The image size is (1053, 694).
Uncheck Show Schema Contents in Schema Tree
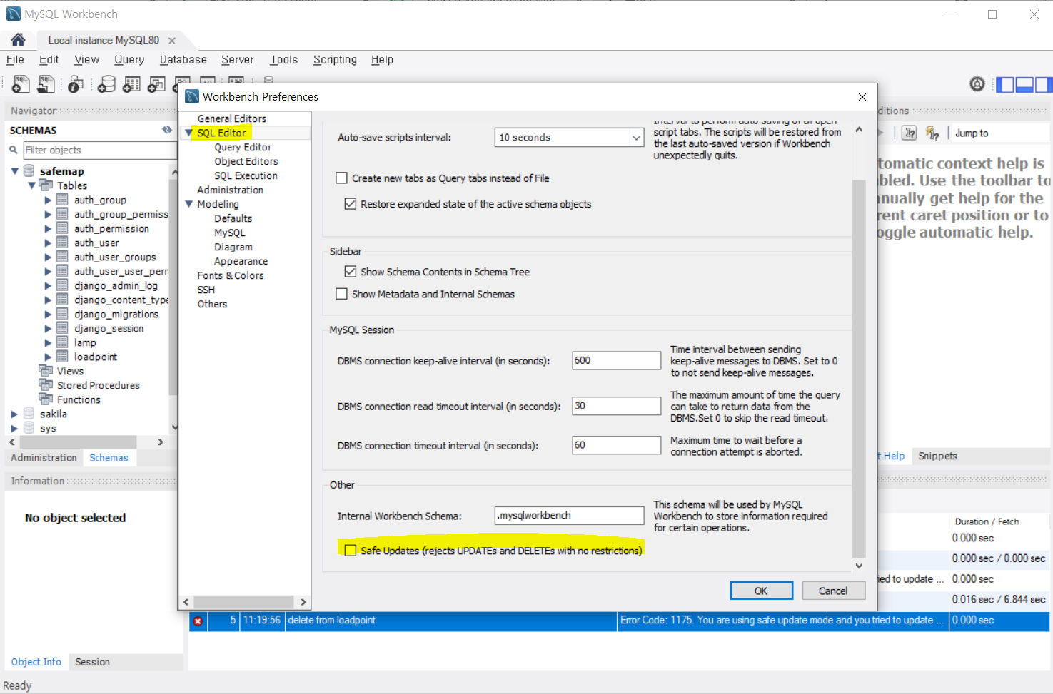coord(351,272)
